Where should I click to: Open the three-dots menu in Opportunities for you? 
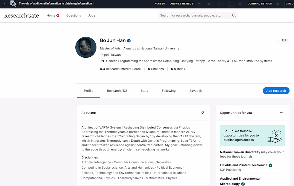pos(282,113)
